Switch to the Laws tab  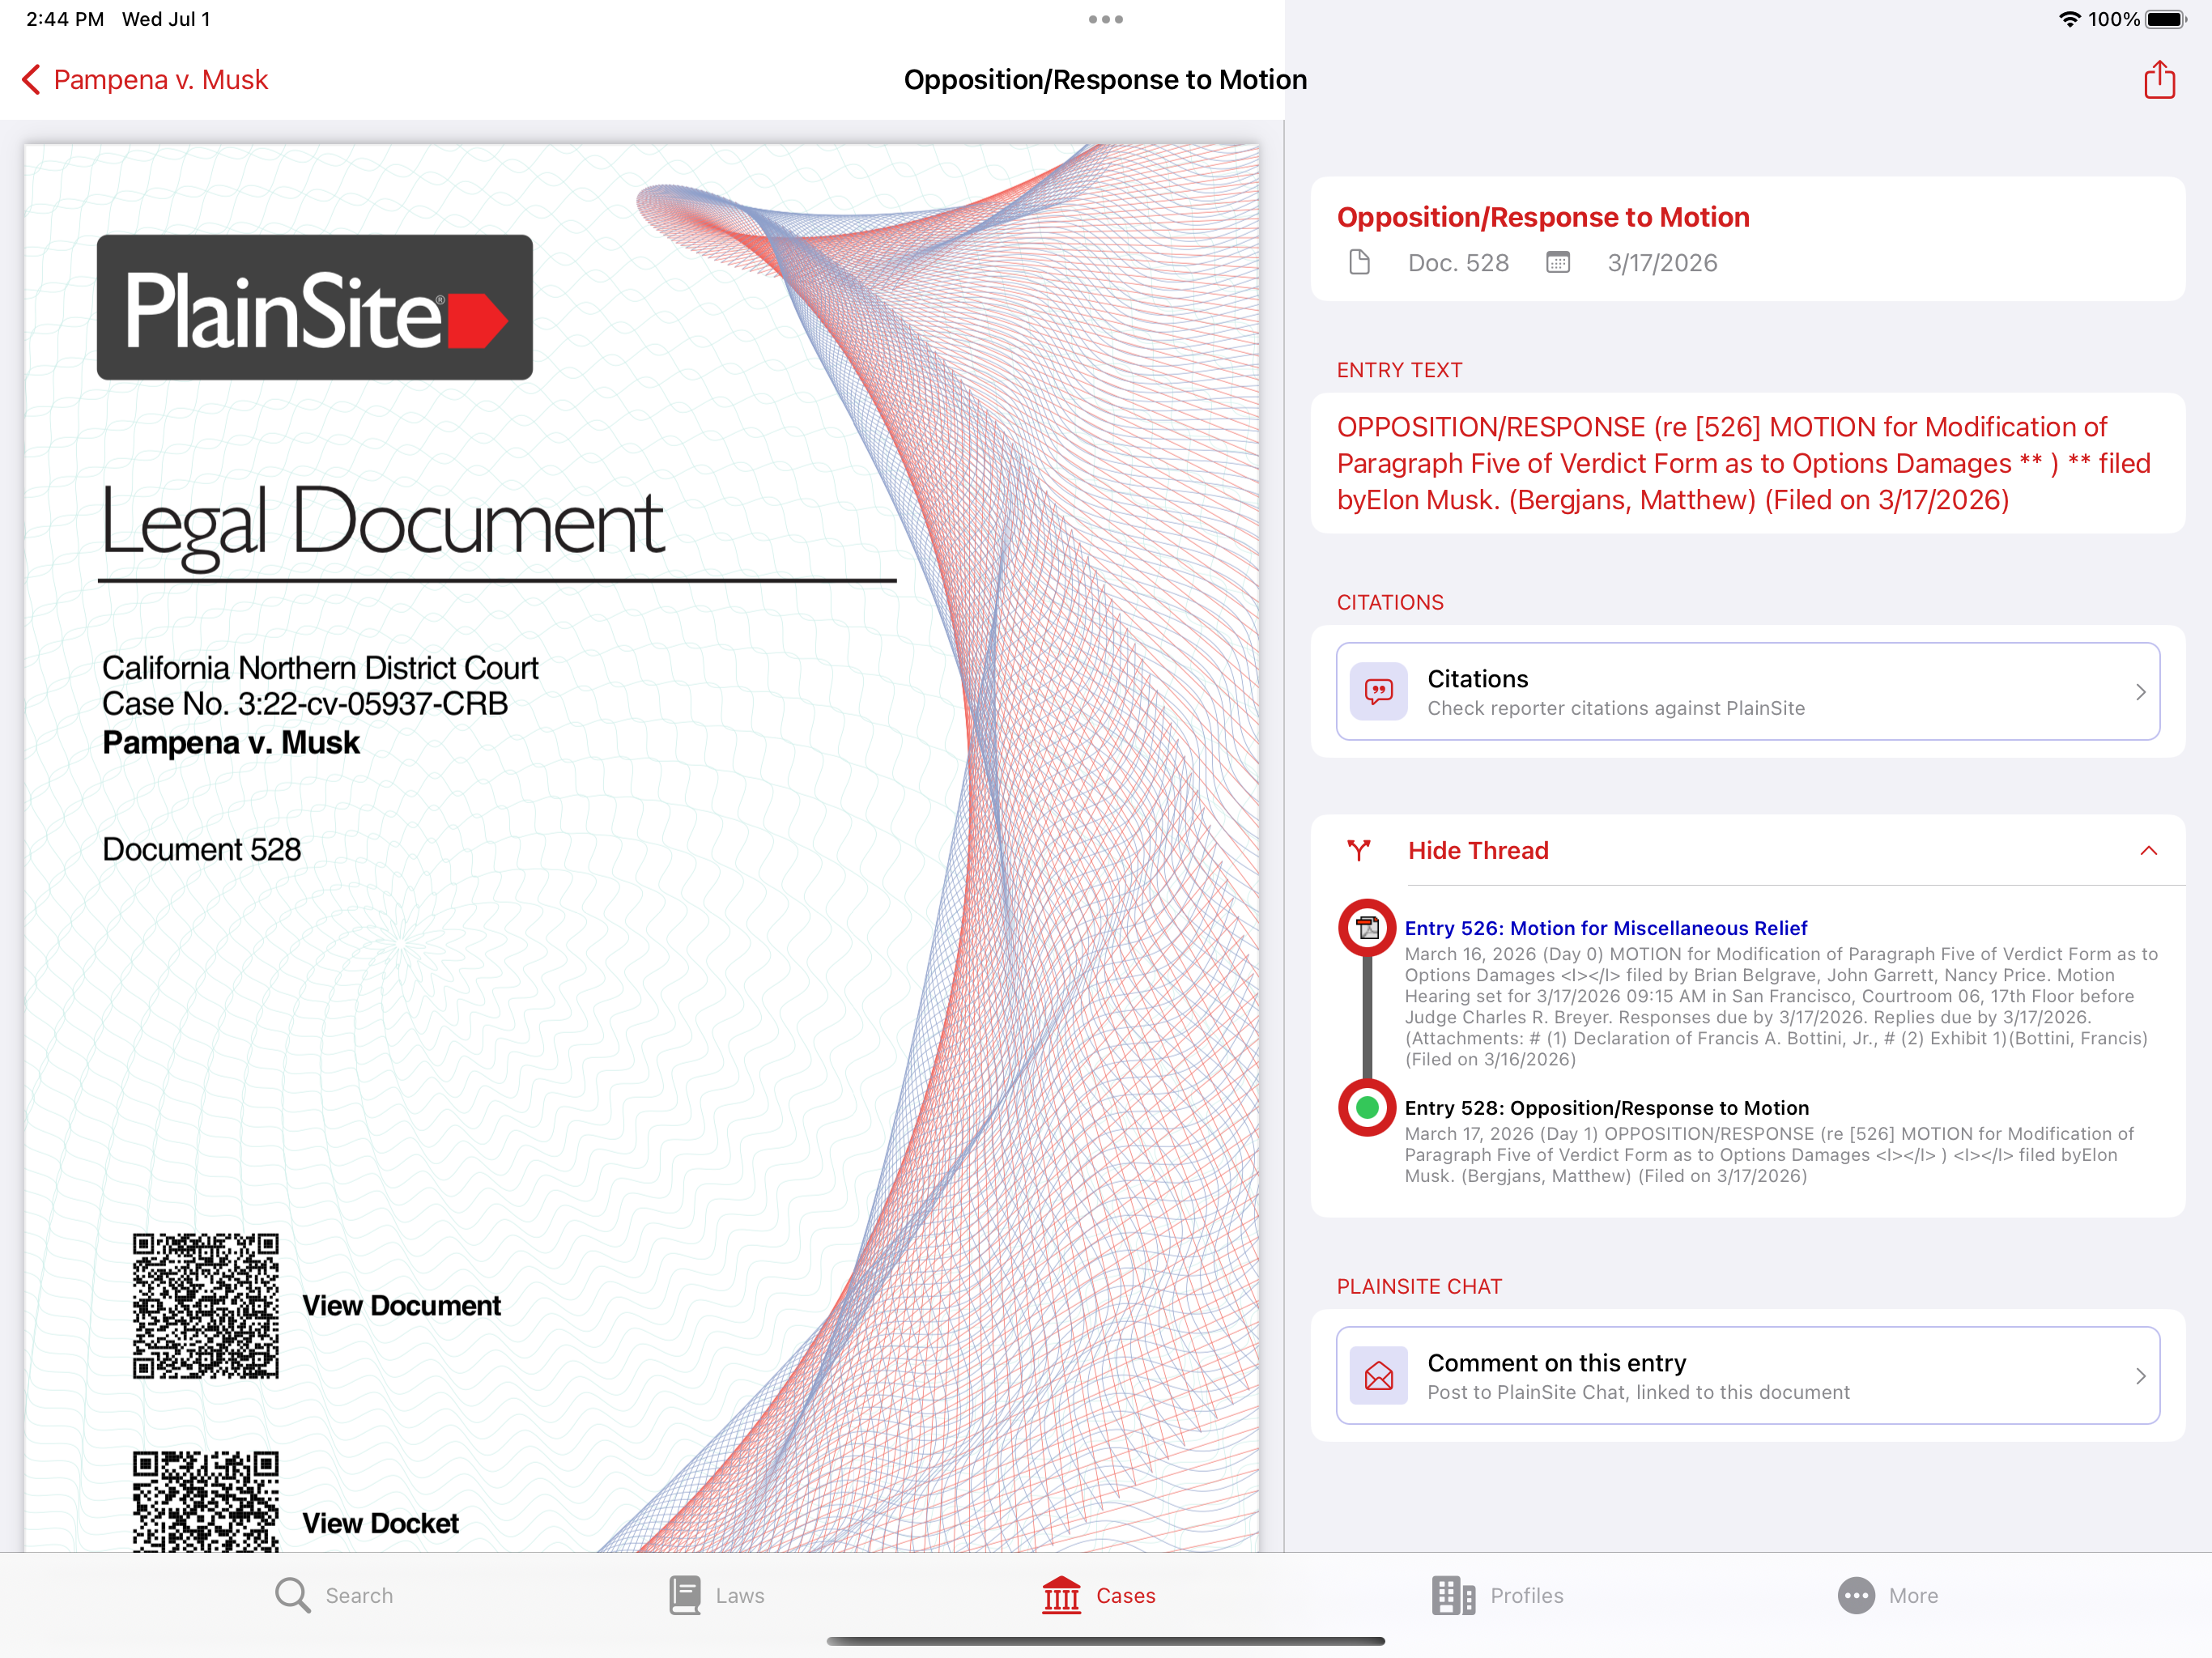click(x=716, y=1595)
